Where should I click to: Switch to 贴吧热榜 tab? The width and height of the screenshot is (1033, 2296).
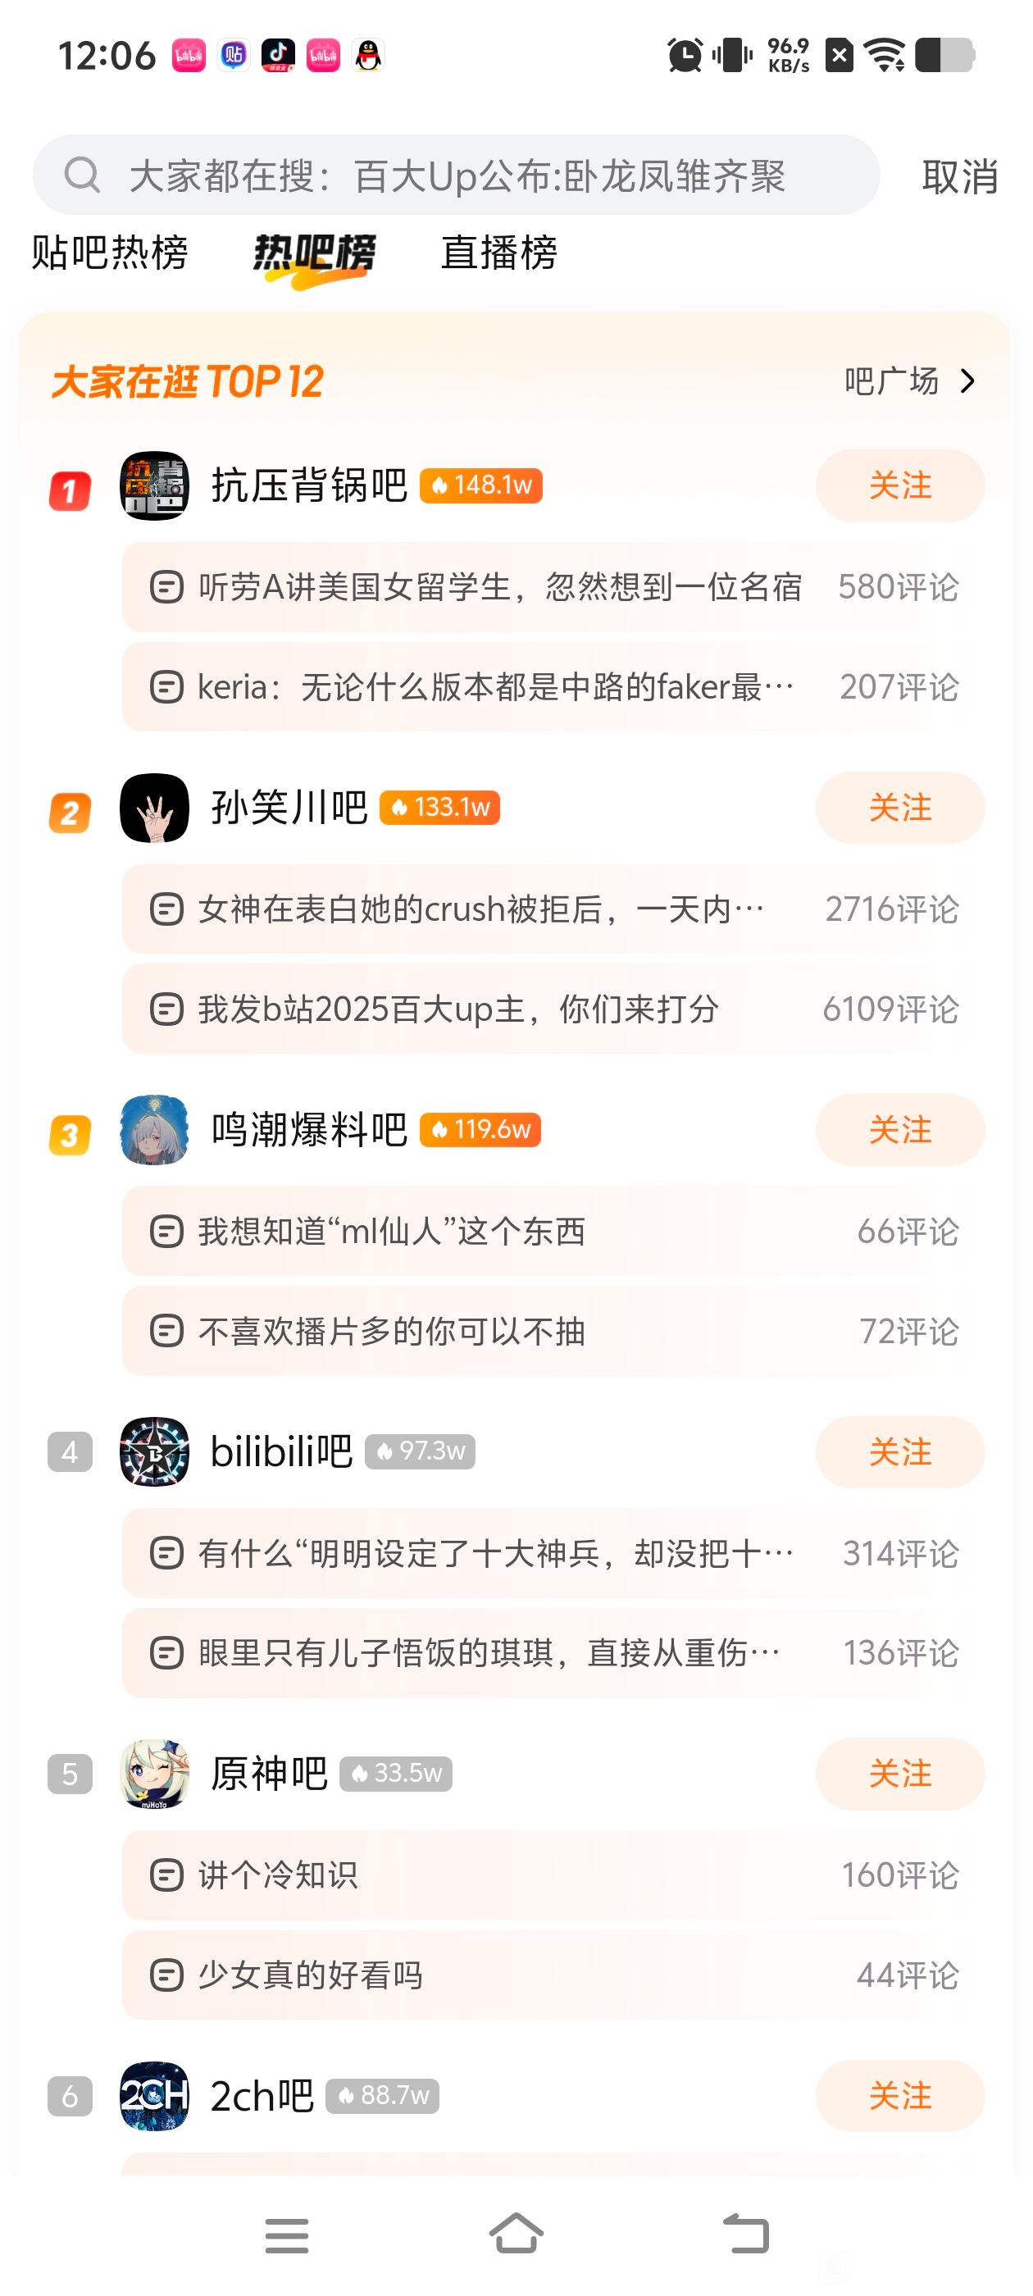tap(110, 253)
